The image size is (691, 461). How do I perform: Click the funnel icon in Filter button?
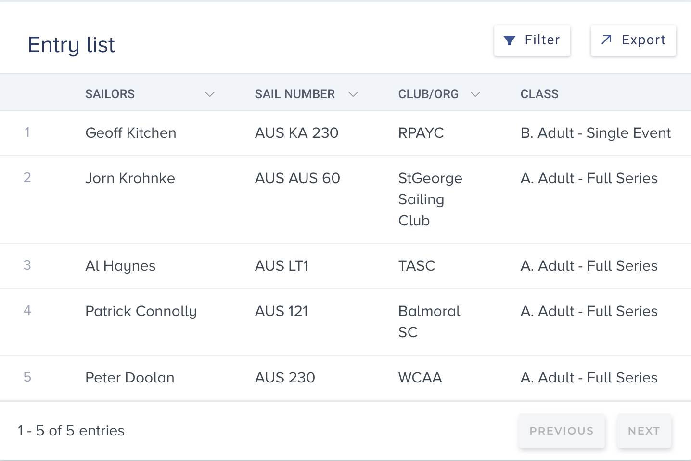pos(510,40)
